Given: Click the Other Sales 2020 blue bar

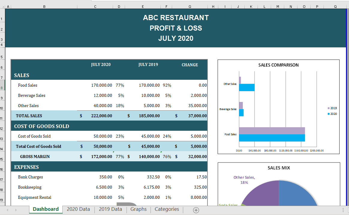Looking at the screenshot, I should (x=247, y=88).
